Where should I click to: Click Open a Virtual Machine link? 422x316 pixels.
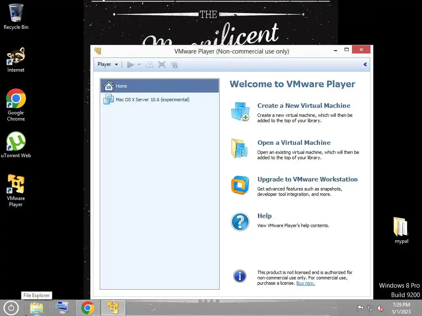294,143
